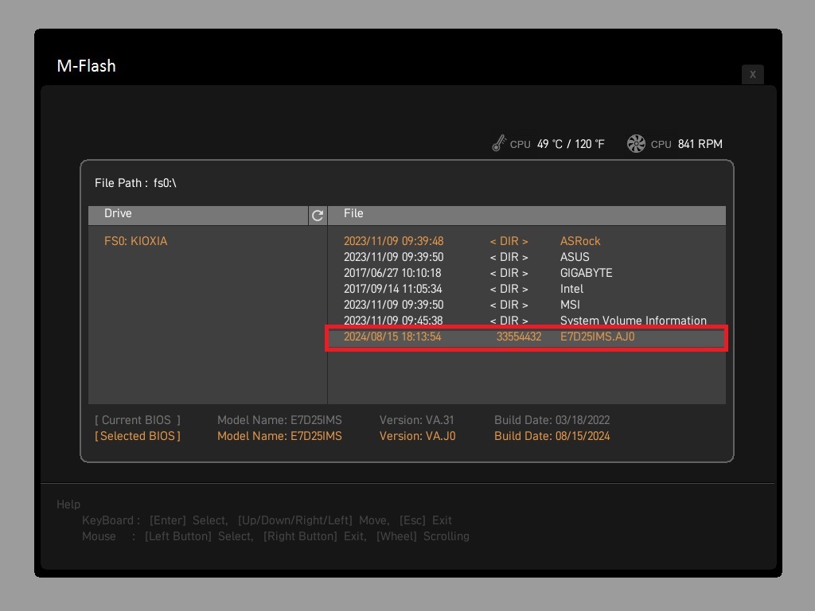Close M-Flash with the X button

coord(752,74)
